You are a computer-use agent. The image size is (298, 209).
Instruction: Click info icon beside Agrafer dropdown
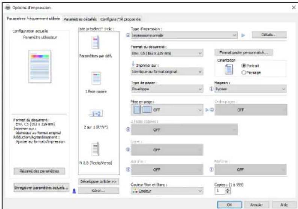pyautogui.click(x=128, y=169)
